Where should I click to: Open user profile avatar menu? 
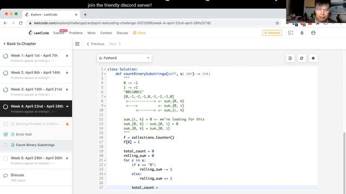tap(313, 33)
